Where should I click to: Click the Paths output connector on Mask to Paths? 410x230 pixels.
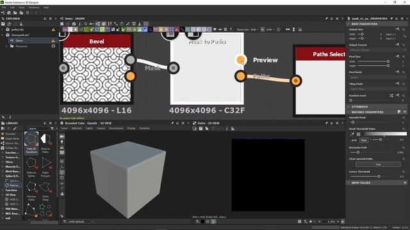pyautogui.click(x=241, y=76)
